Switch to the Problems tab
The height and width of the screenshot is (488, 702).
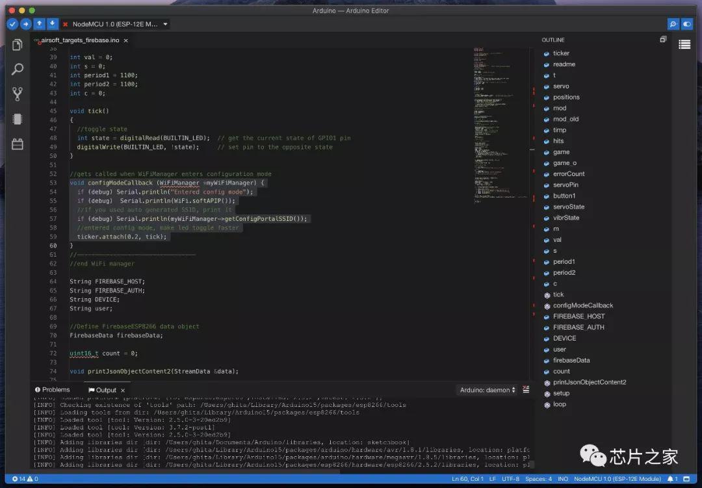click(53, 389)
